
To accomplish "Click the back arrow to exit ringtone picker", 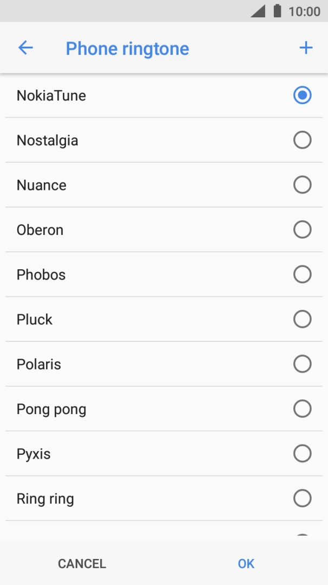I will [25, 48].
